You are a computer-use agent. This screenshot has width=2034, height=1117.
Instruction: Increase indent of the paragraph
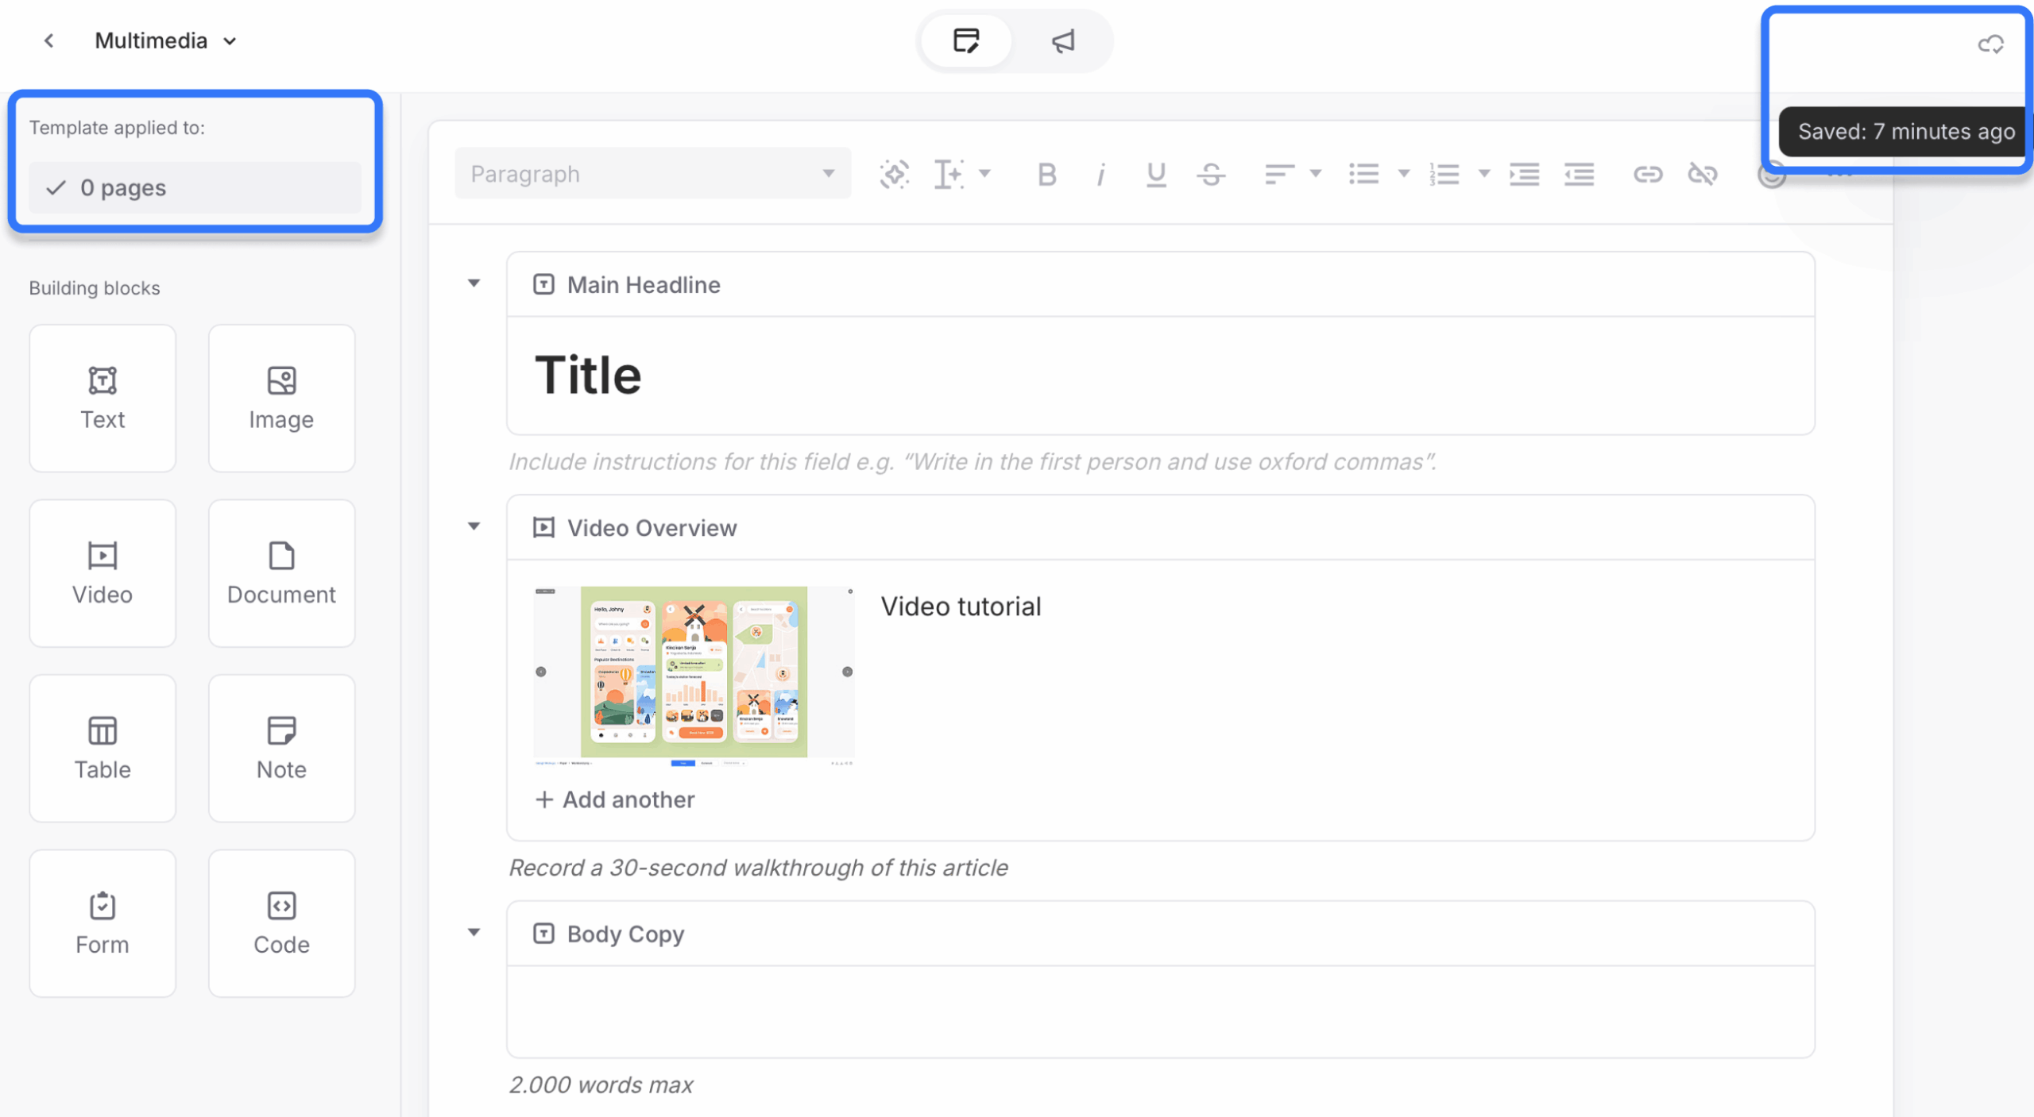pyautogui.click(x=1525, y=174)
